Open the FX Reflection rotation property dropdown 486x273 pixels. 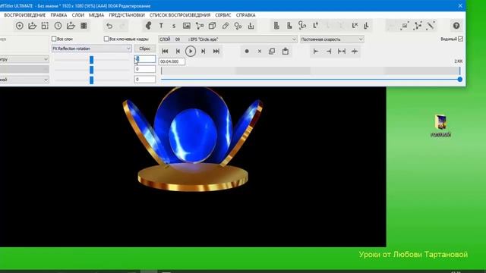[92, 49]
